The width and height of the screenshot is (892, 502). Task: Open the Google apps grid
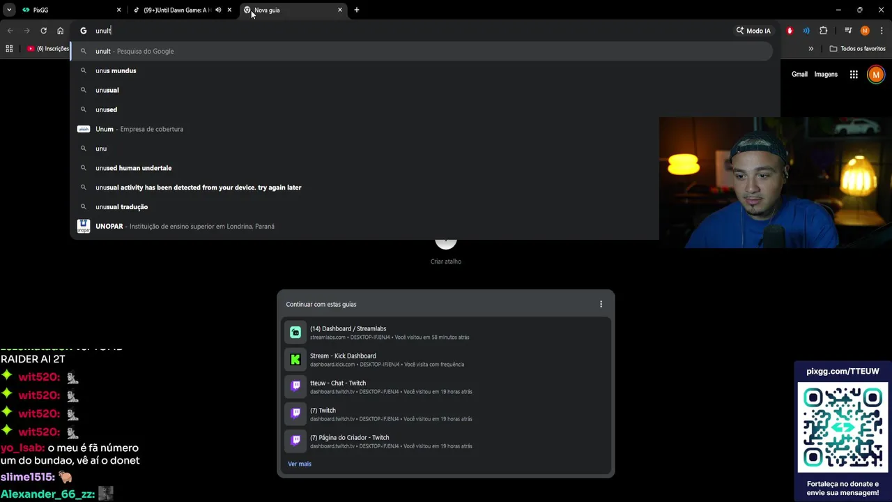pyautogui.click(x=854, y=75)
